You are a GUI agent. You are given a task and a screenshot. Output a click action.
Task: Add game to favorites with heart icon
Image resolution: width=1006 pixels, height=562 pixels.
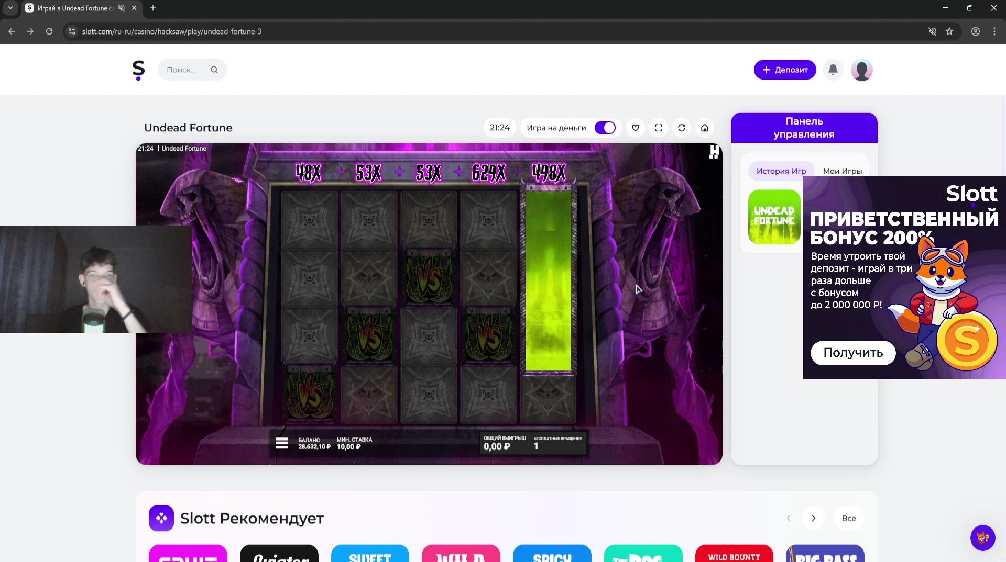pos(636,128)
